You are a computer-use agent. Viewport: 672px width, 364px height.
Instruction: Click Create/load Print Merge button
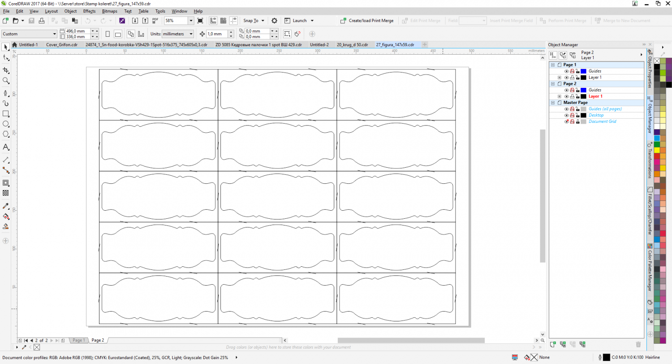(x=366, y=21)
